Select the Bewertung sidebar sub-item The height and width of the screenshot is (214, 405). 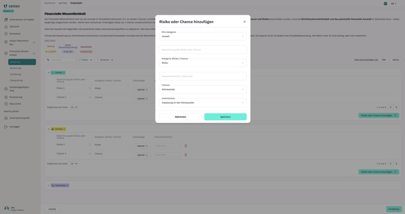click(15, 68)
